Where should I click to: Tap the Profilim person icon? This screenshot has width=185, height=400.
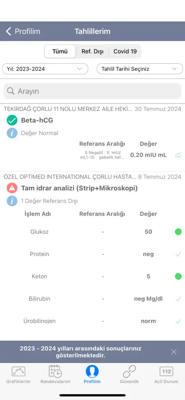pos(92,371)
